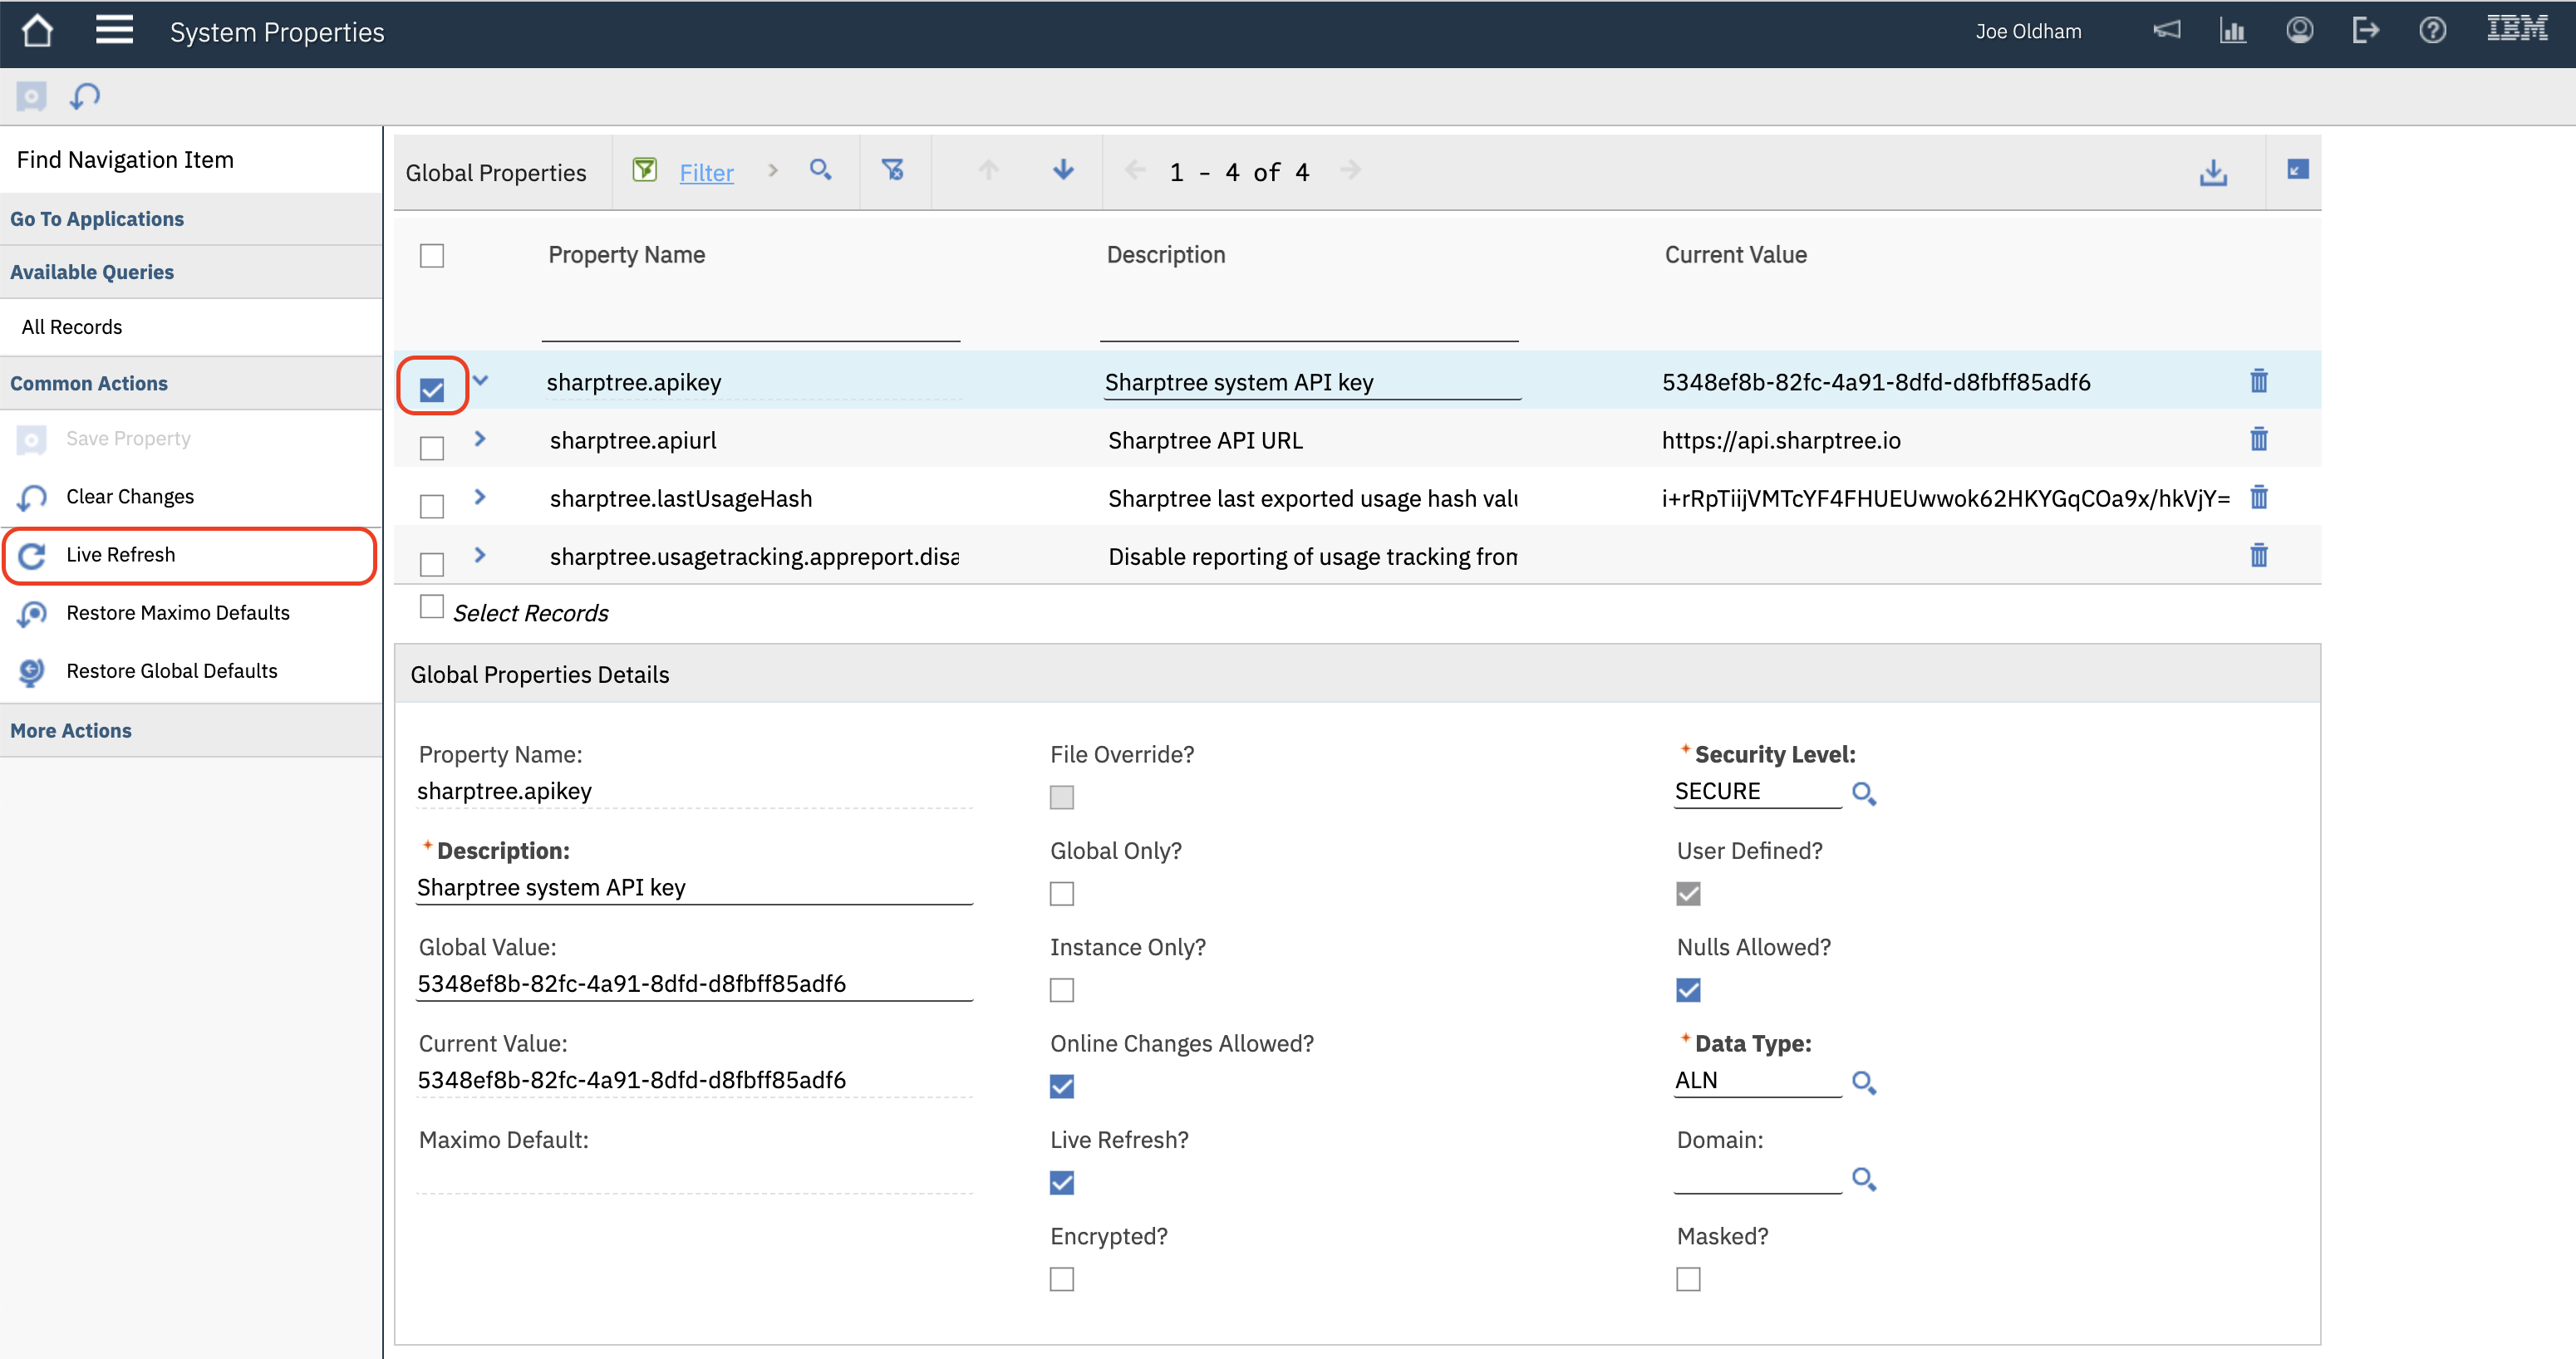Click the Home icon in header
Screen dimensions: 2576x1359
37,31
